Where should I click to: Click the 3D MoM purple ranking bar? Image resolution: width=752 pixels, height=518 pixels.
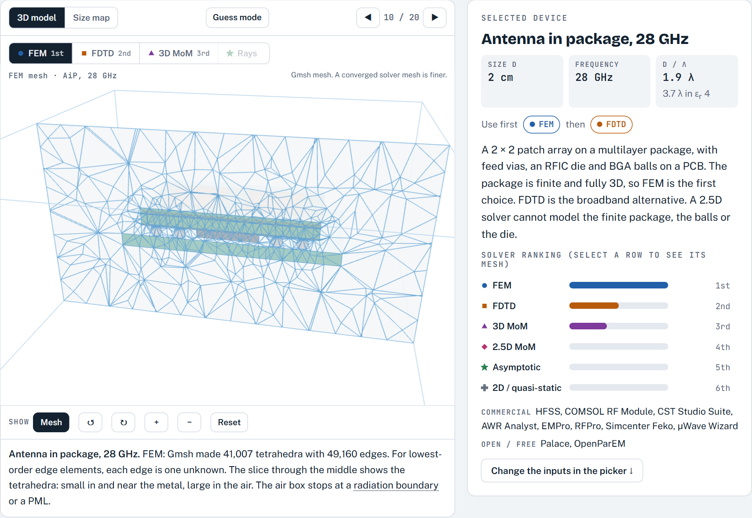click(588, 326)
